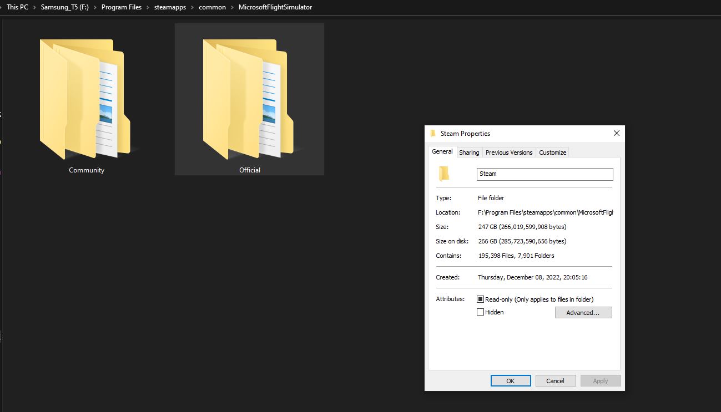Click the Size value 247 GB
Screen dimensions: 721x412
coord(522,227)
